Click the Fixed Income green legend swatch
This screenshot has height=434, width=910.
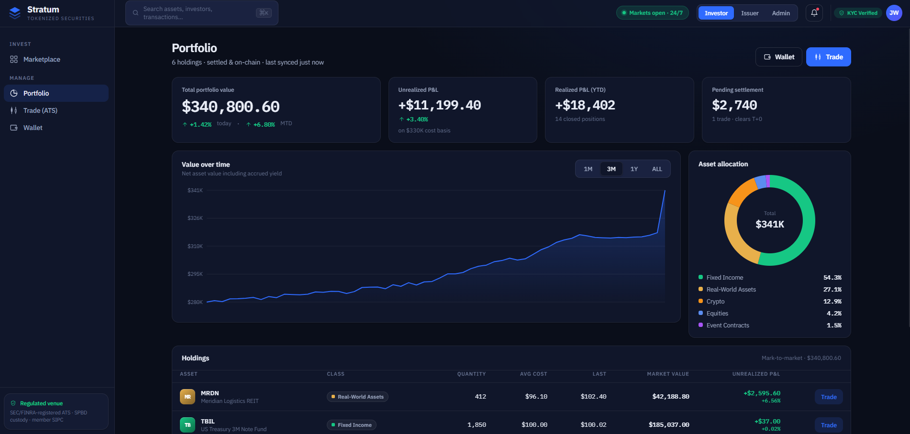click(x=701, y=277)
